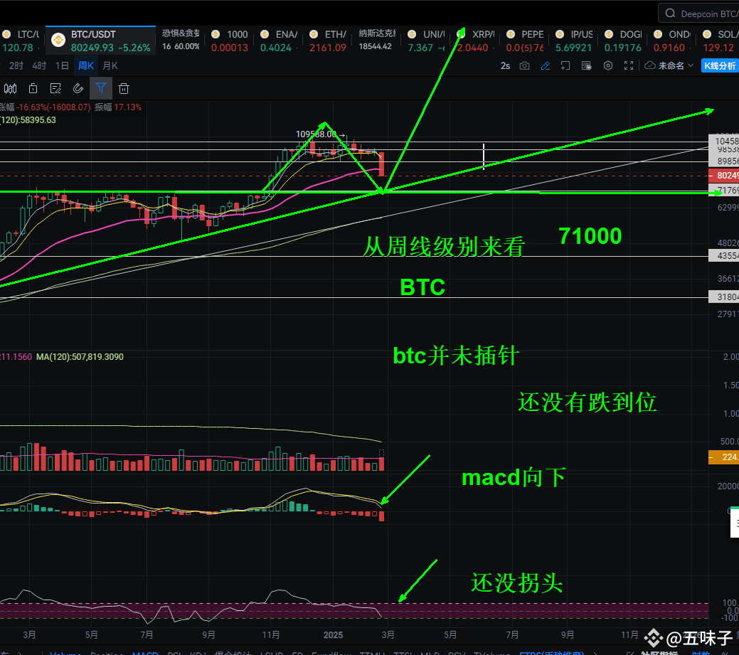Click the order edit icon on the toolbar
739x655 pixels.
coord(55,88)
